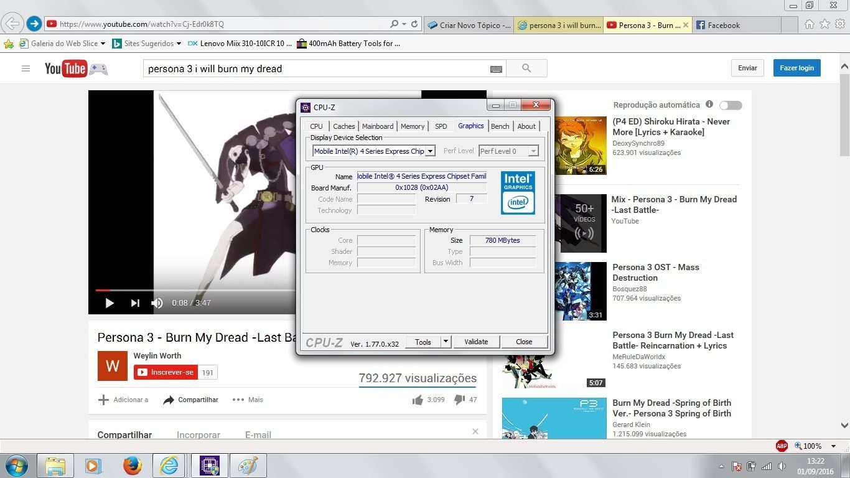The height and width of the screenshot is (478, 850).
Task: Switch to the Caches tab
Action: coord(343,126)
